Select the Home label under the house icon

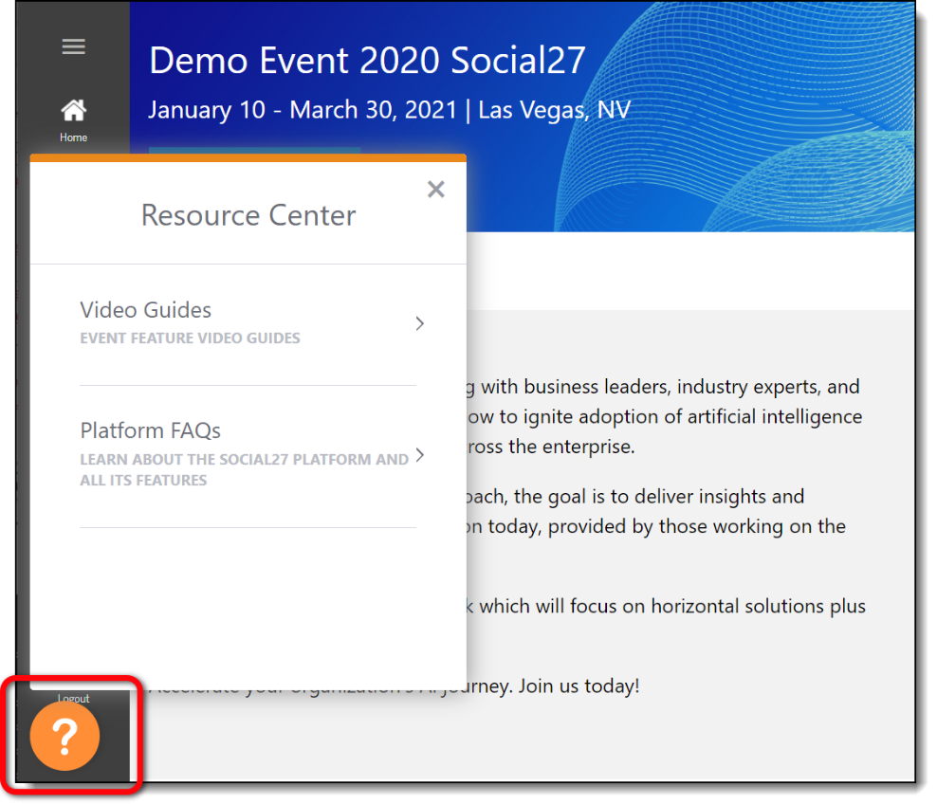[x=73, y=137]
